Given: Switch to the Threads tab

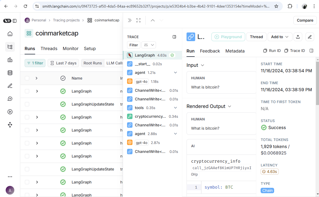Looking at the screenshot, I should [x=49, y=49].
